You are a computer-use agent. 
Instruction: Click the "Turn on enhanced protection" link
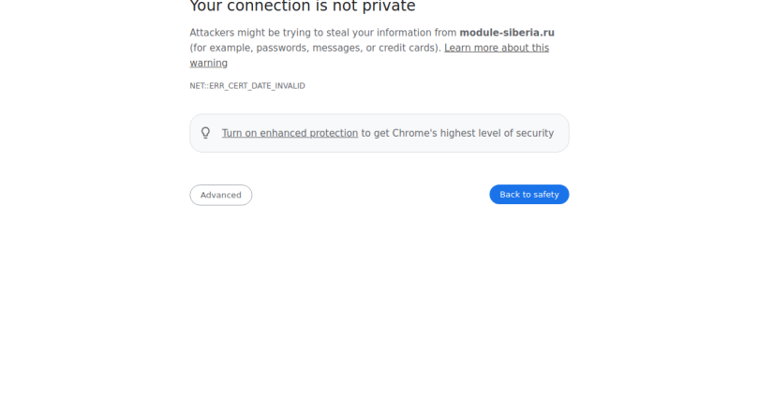coord(290,133)
